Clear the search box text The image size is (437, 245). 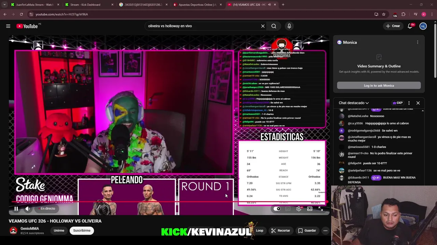click(x=263, y=26)
